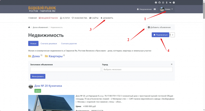Go to the Услуги menu item
This screenshot has width=205, height=111.
[x=65, y=18]
